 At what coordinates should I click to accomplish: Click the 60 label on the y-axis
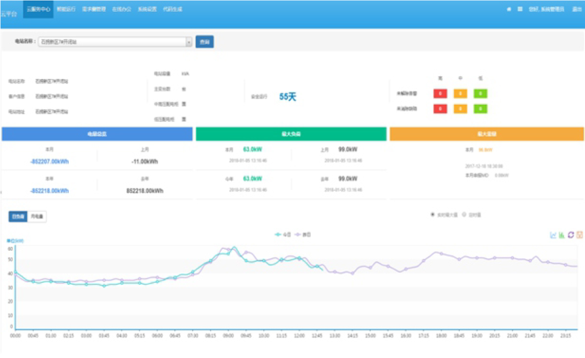pos(10,248)
